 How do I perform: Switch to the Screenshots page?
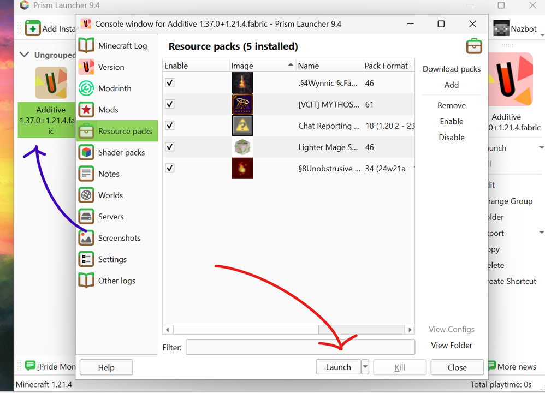(119, 238)
